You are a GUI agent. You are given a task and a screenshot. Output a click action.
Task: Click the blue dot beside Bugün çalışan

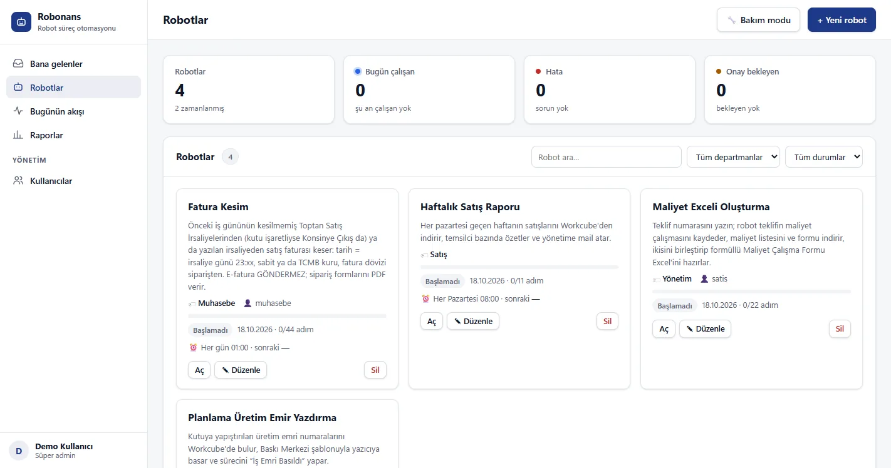click(358, 71)
